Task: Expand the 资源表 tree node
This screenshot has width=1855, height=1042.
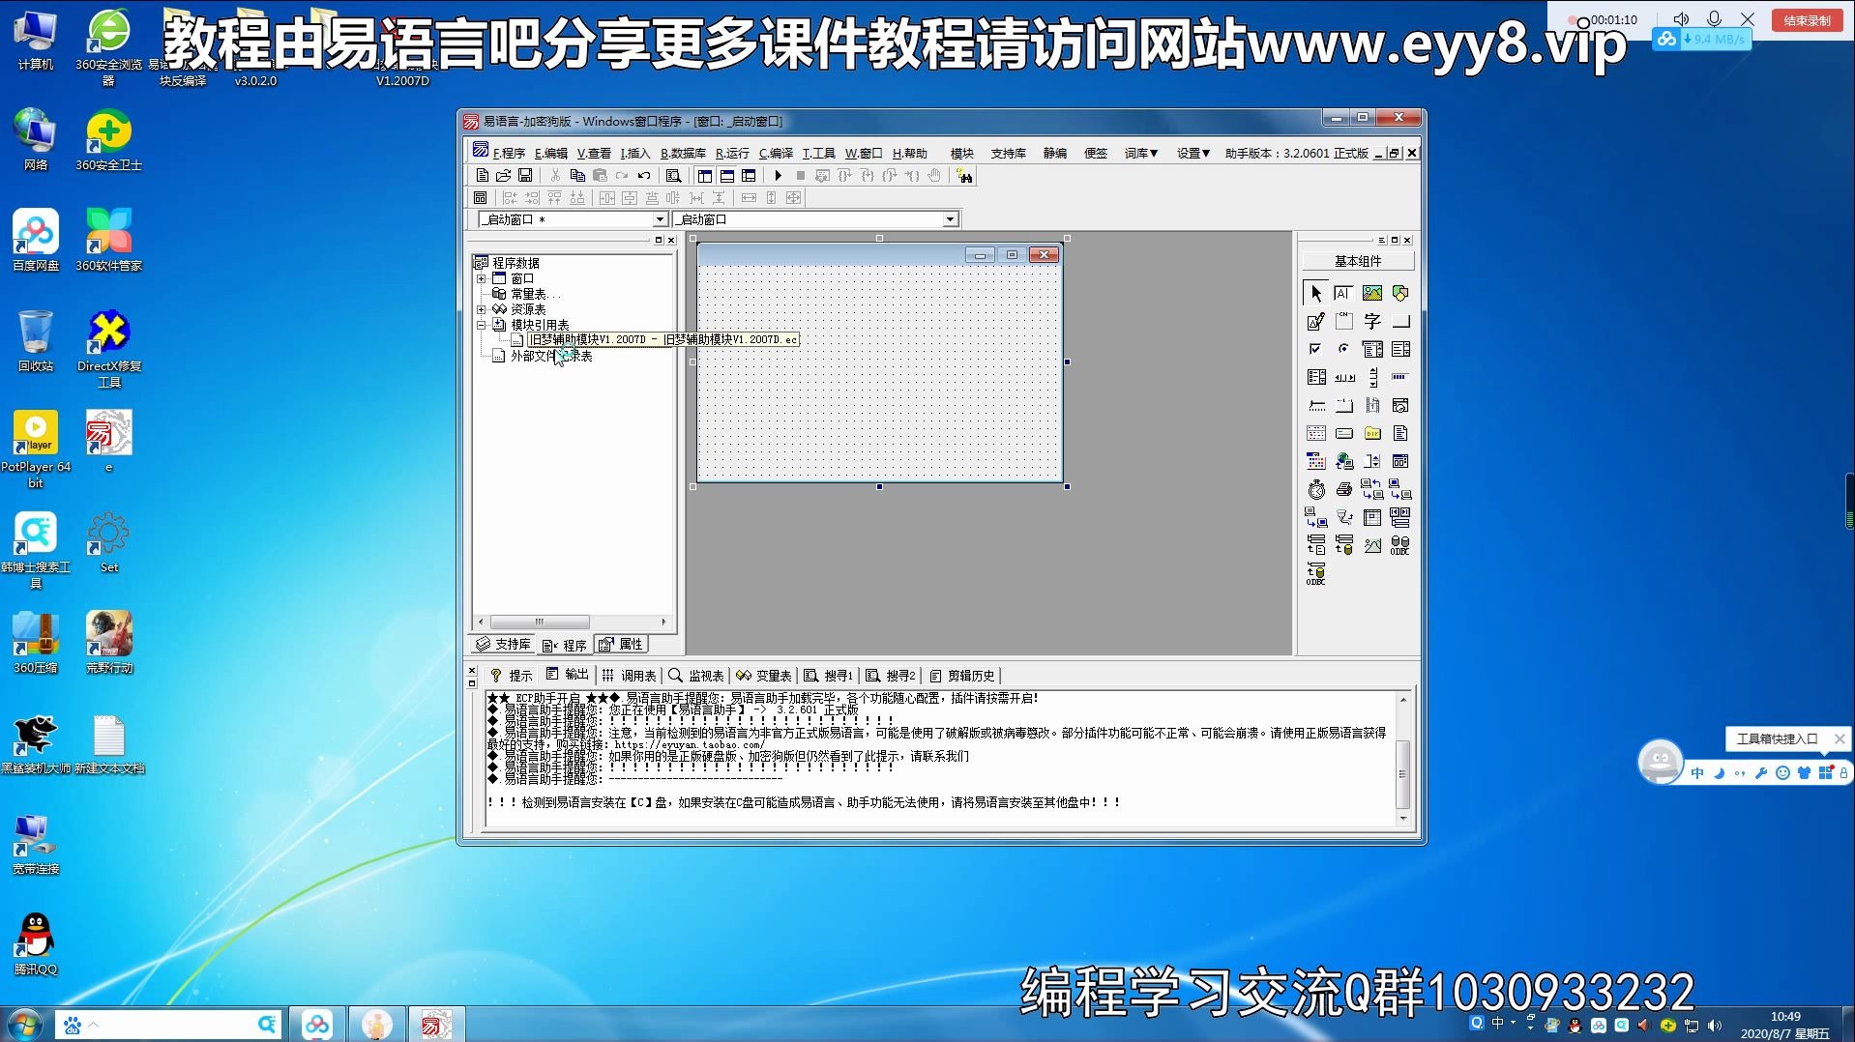Action: (481, 309)
